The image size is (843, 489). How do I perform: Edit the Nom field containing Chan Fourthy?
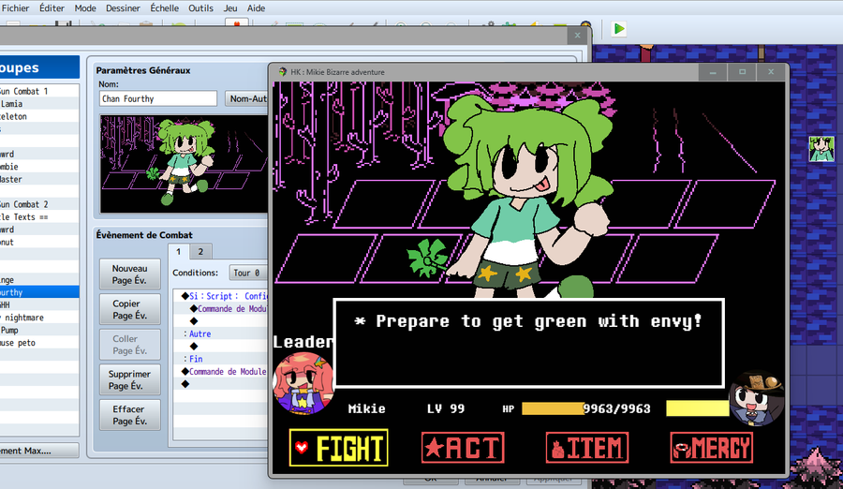click(x=158, y=98)
